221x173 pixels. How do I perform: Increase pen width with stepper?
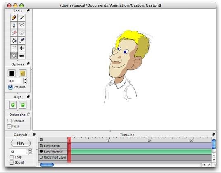click(x=25, y=80)
